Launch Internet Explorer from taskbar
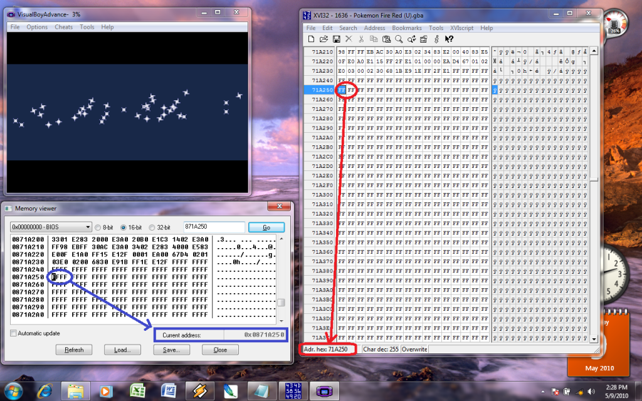Viewport: 642px width, 401px height. tap(45, 391)
